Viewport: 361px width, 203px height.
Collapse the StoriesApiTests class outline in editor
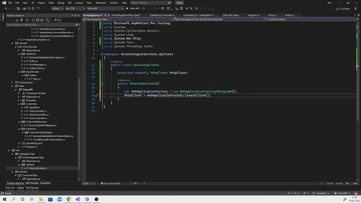[102, 65]
